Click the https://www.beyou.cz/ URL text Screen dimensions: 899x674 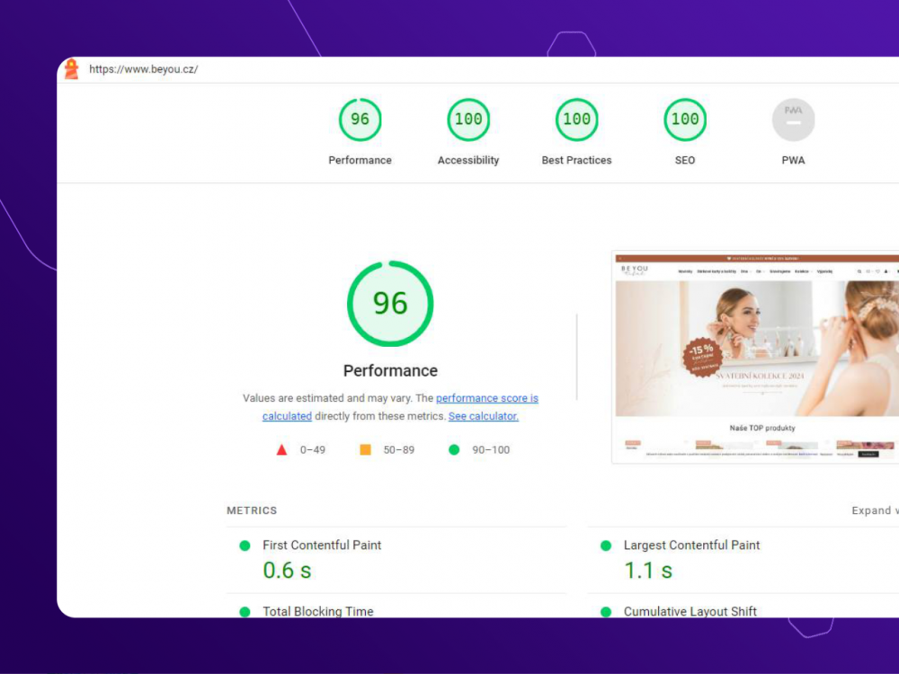143,69
